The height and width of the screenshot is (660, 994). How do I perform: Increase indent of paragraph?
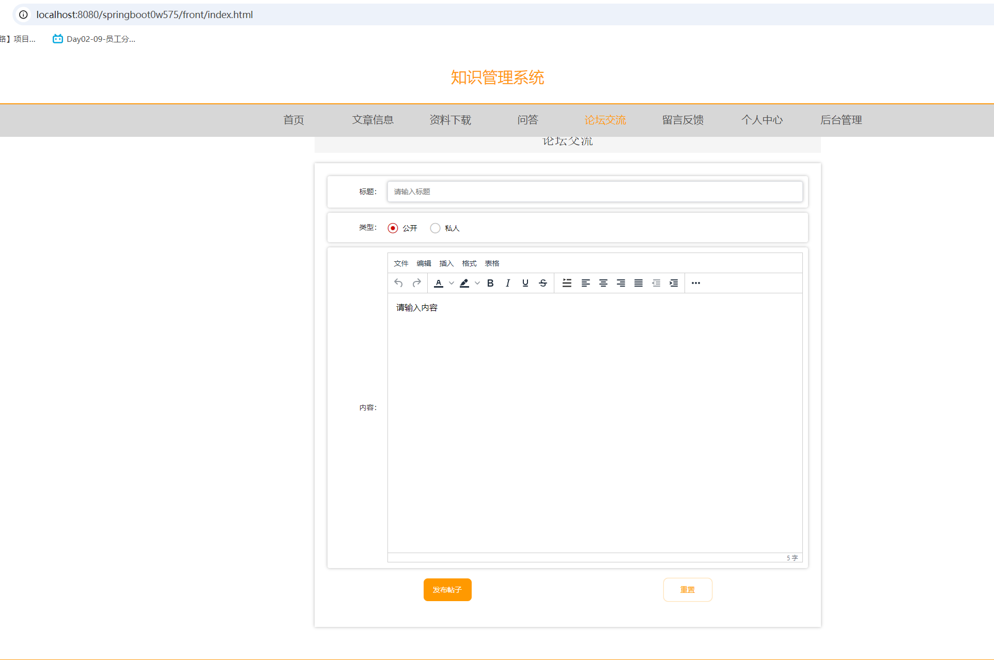[674, 283]
